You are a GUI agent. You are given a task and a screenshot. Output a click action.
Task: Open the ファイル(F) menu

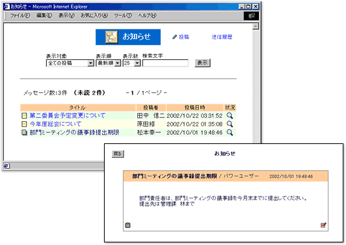(x=20, y=16)
